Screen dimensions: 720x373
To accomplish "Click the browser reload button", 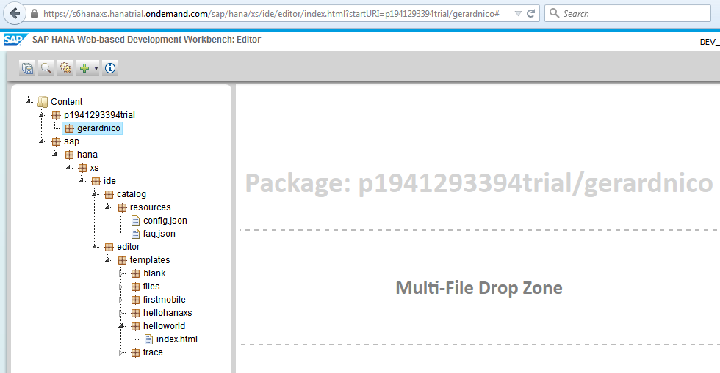I will coord(532,14).
